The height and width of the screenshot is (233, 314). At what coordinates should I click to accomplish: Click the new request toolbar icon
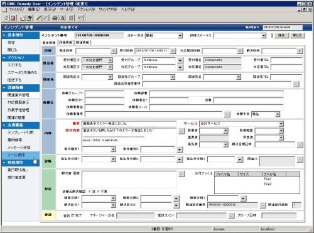[30, 18]
